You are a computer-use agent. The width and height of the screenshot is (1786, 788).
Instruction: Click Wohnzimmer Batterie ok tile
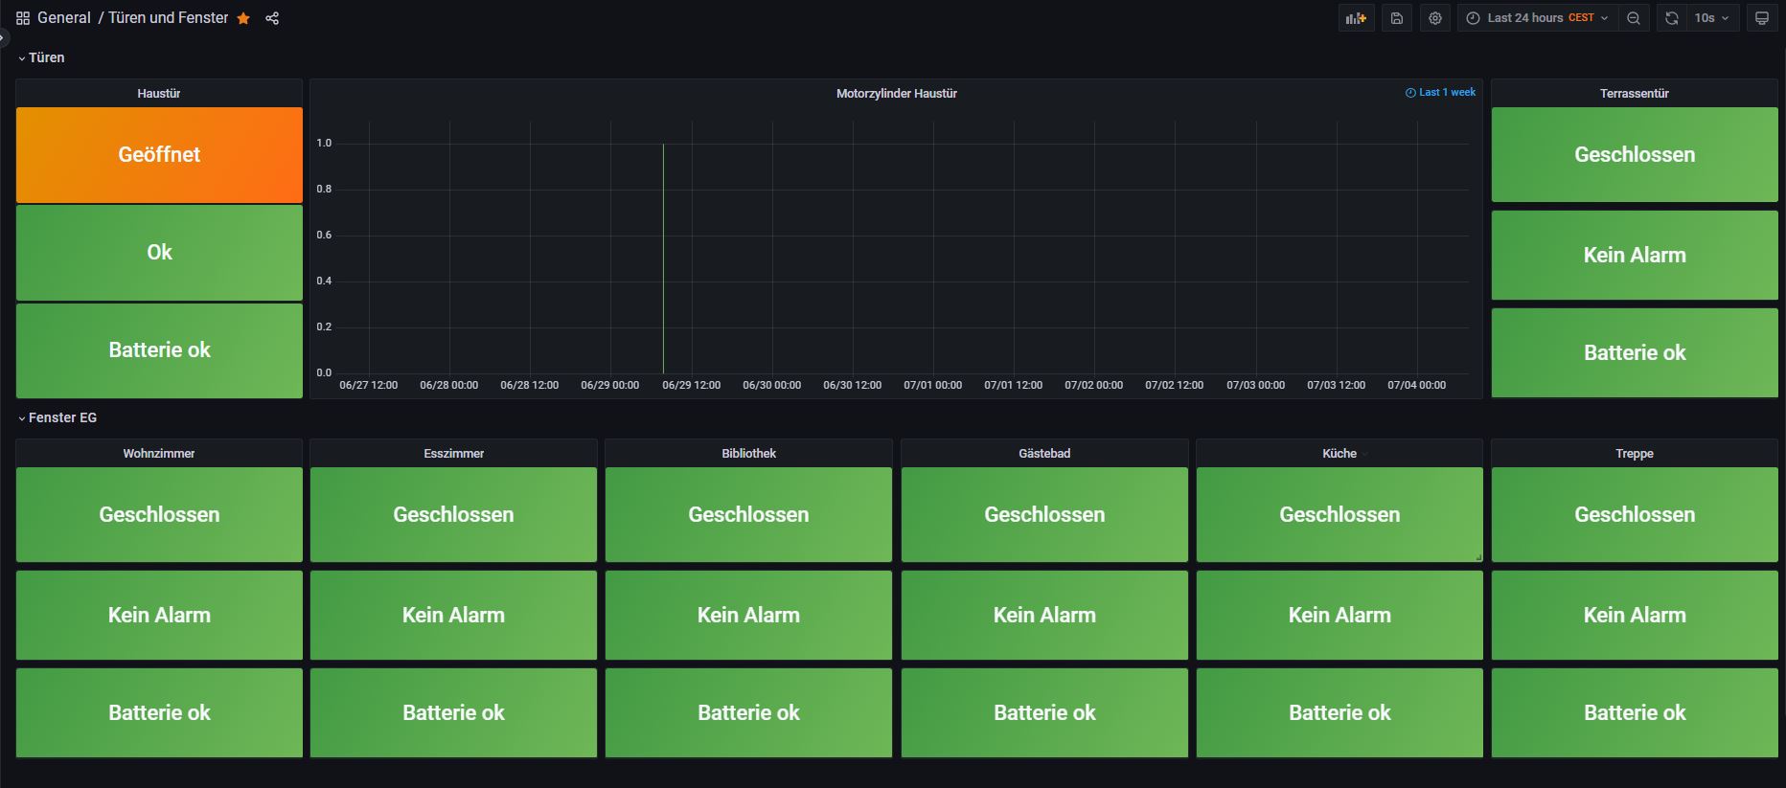(159, 712)
